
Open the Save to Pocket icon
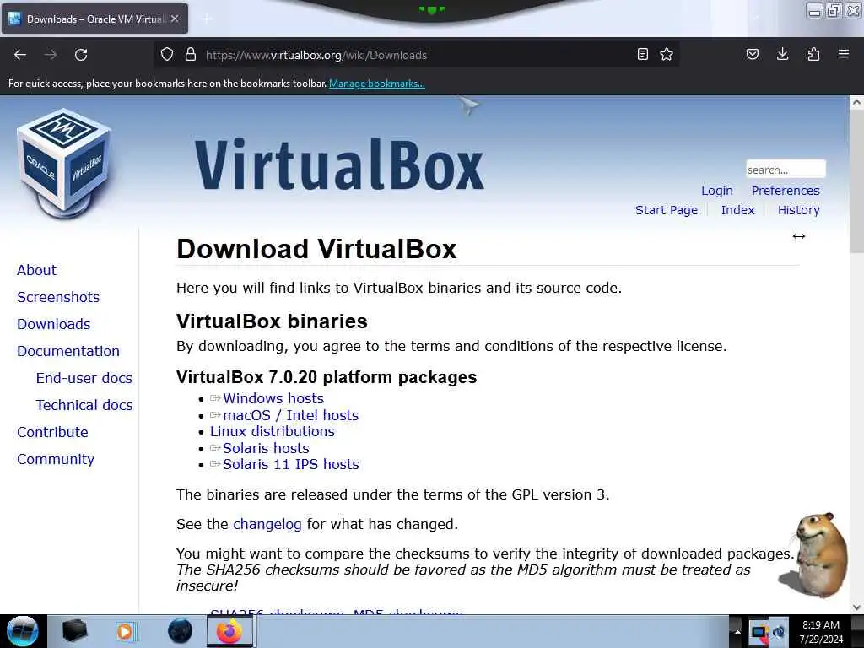[x=752, y=54]
